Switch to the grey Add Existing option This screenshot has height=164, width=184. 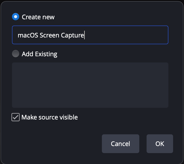pyautogui.click(x=16, y=54)
